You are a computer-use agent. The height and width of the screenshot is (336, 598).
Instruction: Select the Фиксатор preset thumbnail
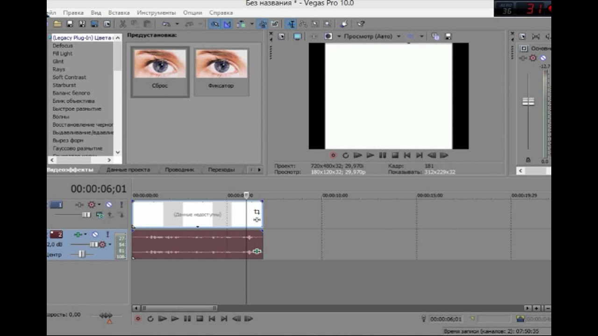point(221,71)
